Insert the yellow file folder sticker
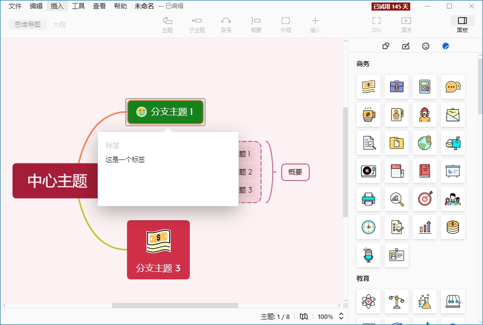483x325 pixels. 397,143
